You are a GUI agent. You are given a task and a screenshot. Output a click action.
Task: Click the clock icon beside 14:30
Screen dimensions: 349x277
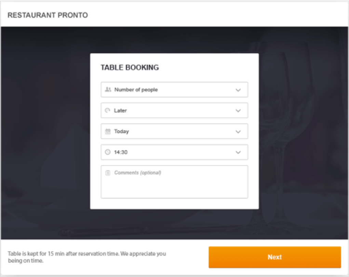(x=108, y=152)
